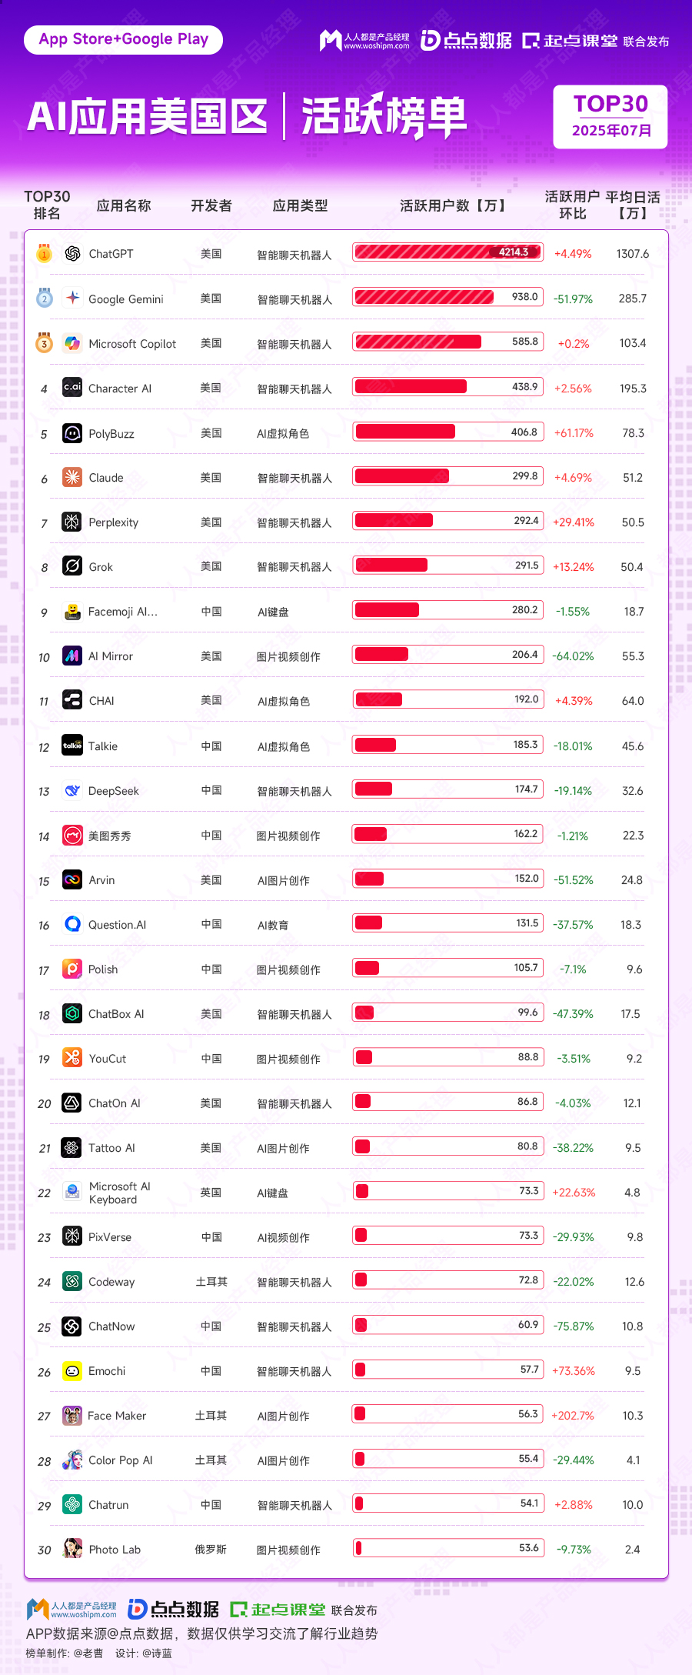Click the gold rank 1 medal

pyautogui.click(x=45, y=253)
